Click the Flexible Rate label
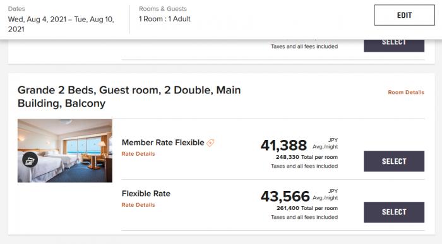Image resolution: width=442 pixels, height=244 pixels. click(x=146, y=194)
